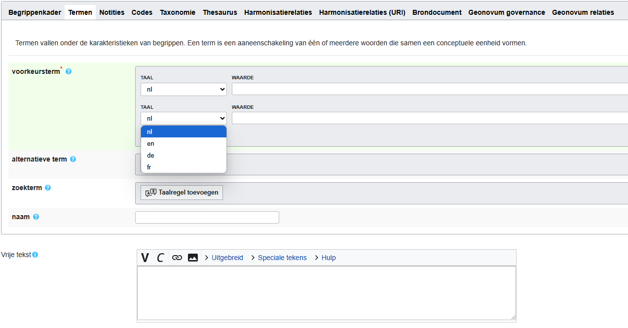Click help icon next to alternatieve term
This screenshot has height=328, width=628.
pos(73,159)
